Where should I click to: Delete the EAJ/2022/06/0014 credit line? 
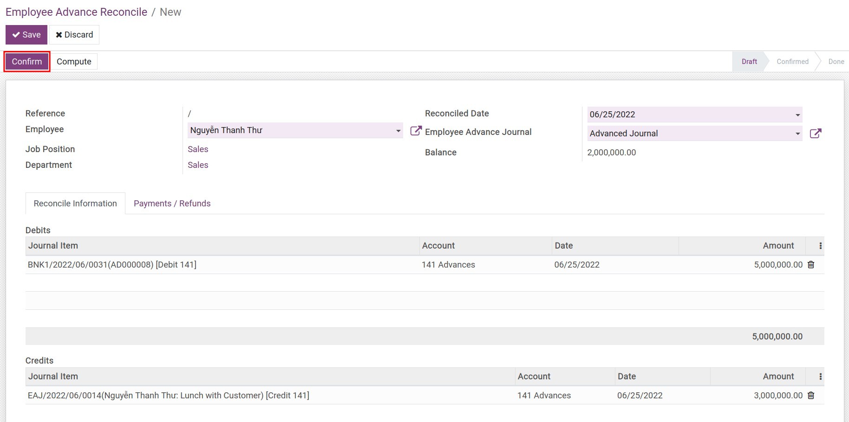[x=811, y=396]
